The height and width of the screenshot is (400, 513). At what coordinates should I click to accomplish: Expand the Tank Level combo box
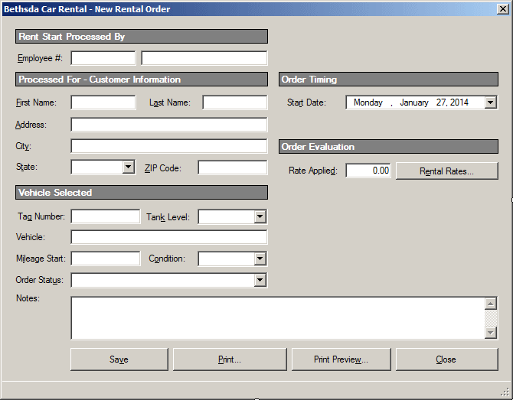pyautogui.click(x=260, y=216)
